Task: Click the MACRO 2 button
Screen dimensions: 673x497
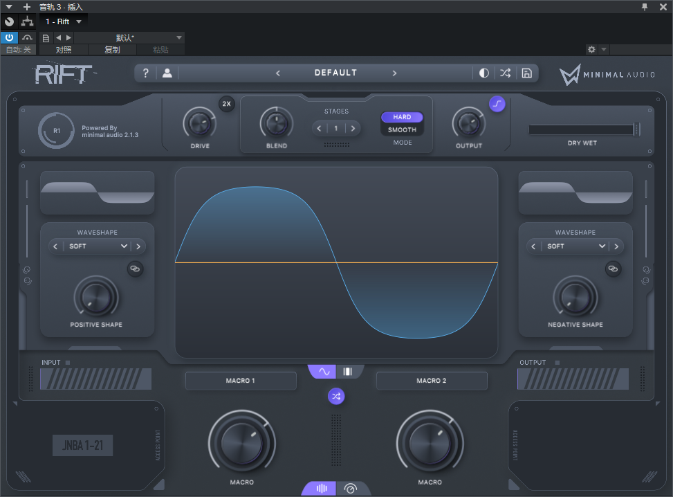Action: (x=432, y=381)
